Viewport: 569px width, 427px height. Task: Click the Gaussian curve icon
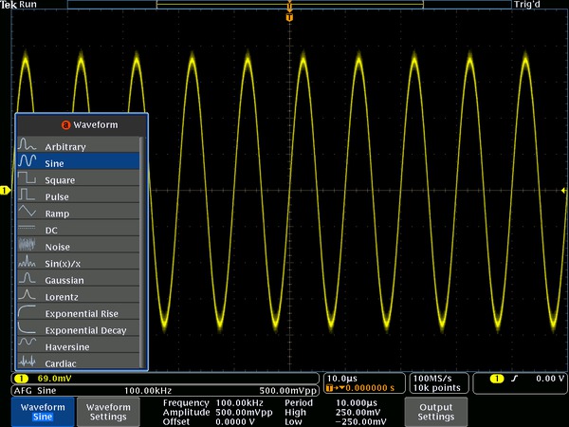click(28, 280)
